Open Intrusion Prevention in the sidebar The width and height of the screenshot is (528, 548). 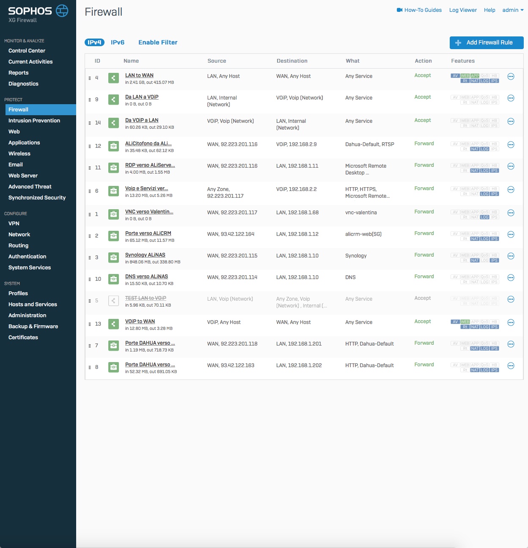34,121
